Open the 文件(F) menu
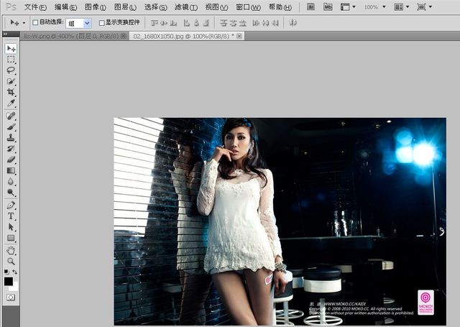The image size is (460, 327). coord(35,7)
